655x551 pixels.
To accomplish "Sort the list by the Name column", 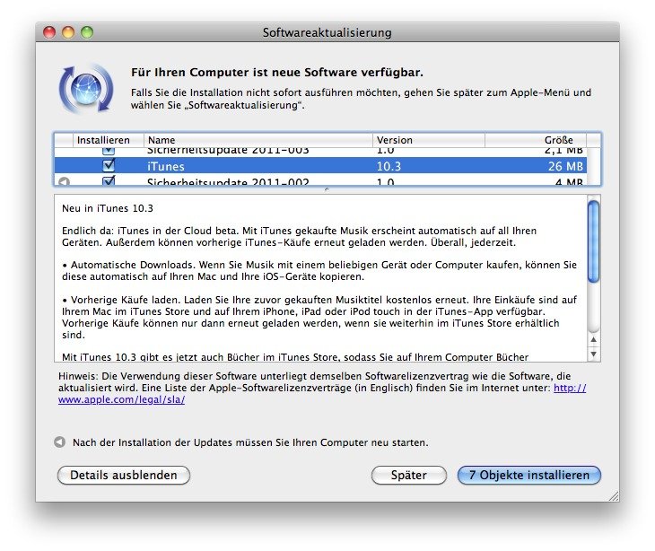I will pos(258,140).
